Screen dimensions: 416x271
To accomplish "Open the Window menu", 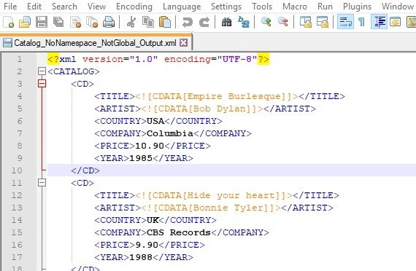I will coord(398,7).
